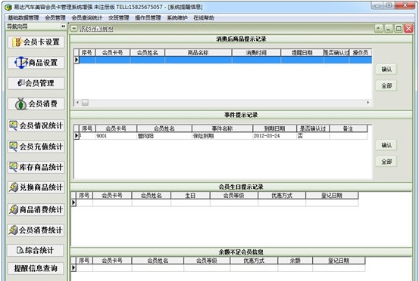Click 会员等级 header in 余额不足 grid
Viewport: 419px width, 281px height.
point(207,261)
